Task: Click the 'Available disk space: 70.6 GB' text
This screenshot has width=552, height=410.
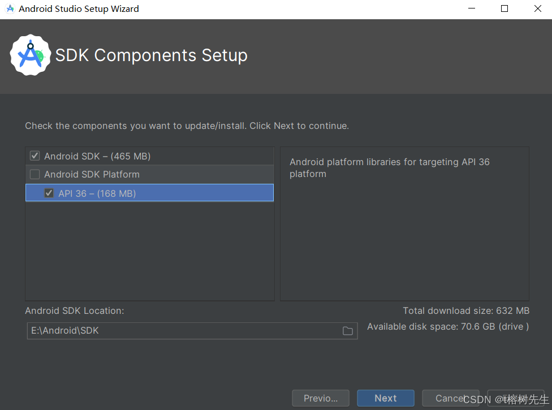Action: click(x=448, y=327)
